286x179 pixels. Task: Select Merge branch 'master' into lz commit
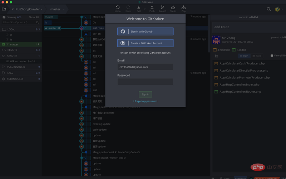click(109, 158)
